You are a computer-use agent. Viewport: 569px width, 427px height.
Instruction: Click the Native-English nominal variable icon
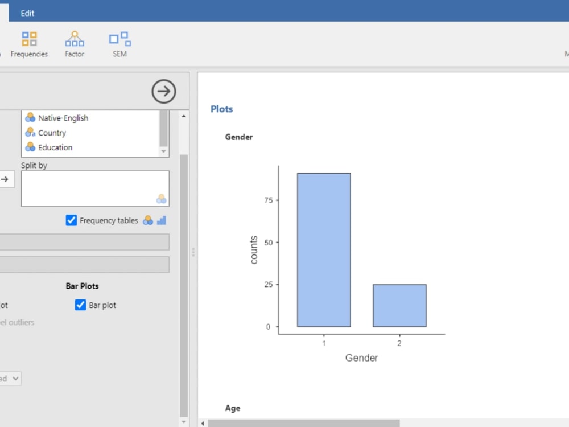point(30,117)
